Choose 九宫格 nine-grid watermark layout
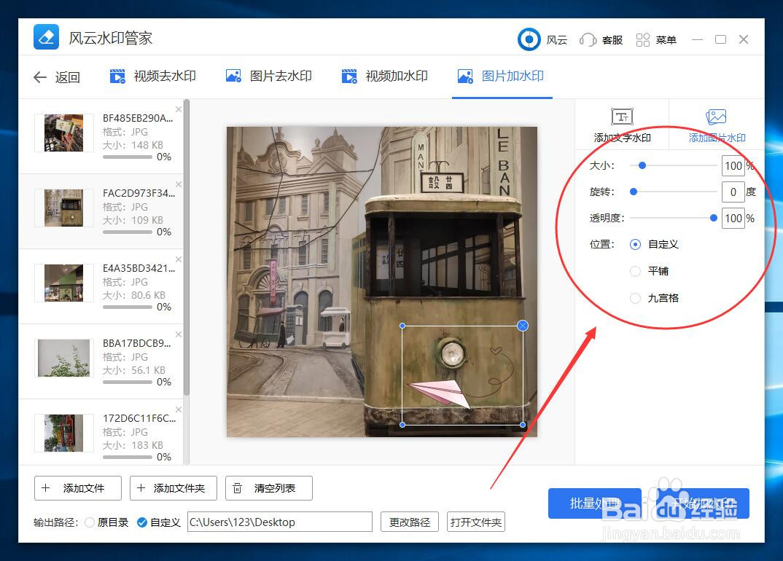 click(635, 297)
